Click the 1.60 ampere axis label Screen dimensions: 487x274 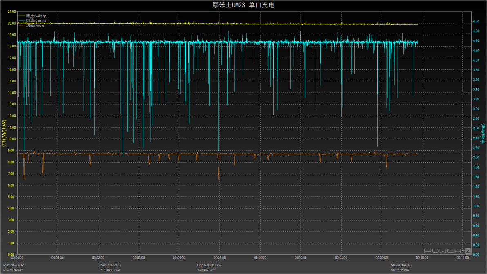[x=476, y=177]
